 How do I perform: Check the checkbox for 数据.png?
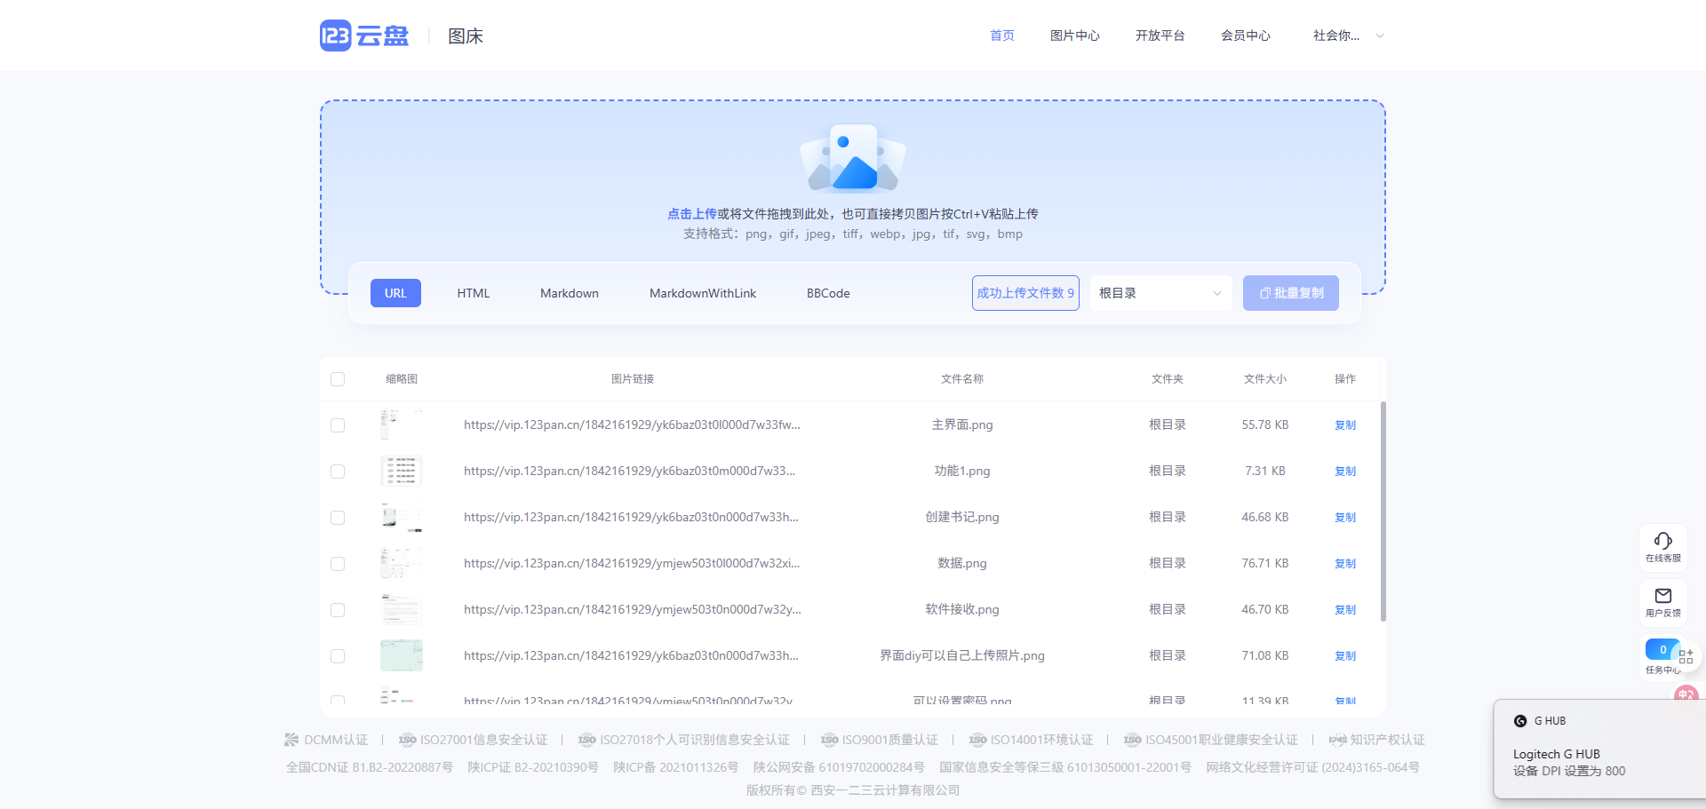click(338, 563)
